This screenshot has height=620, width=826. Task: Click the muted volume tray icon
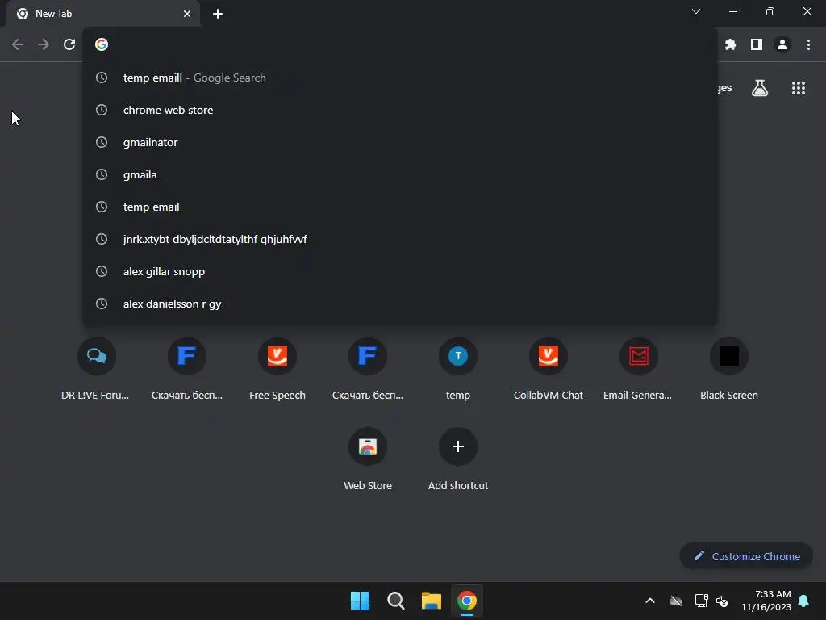pyautogui.click(x=722, y=601)
